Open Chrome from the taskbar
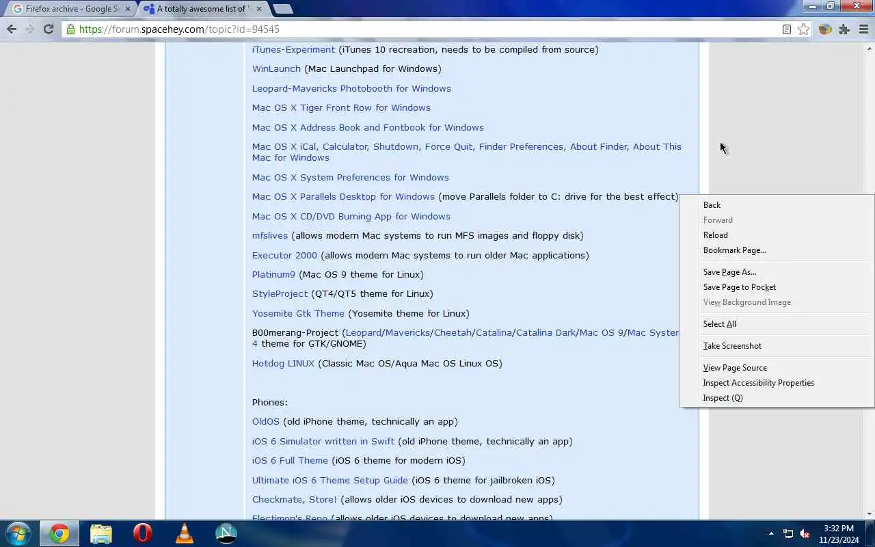875x547 pixels. (59, 533)
